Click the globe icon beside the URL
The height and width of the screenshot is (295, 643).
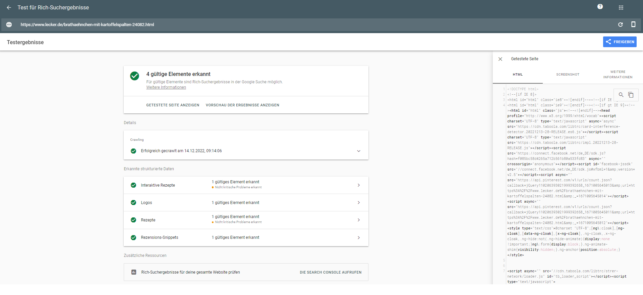tap(9, 24)
